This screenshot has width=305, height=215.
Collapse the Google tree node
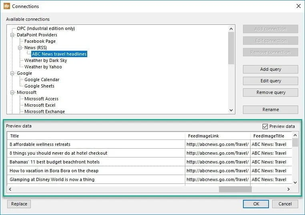pyautogui.click(x=12, y=73)
